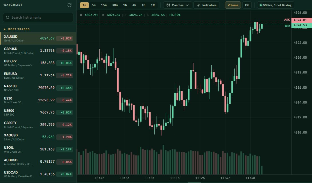Click the US30 price 52698.99
The image size is (312, 183).
coord(46,100)
